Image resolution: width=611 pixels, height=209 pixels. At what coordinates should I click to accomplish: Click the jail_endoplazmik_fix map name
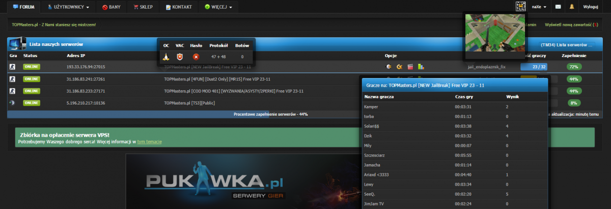click(486, 66)
